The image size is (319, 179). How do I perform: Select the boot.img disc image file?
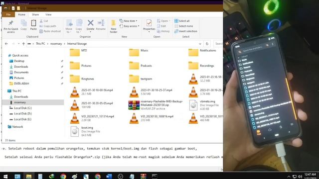(x=85, y=131)
